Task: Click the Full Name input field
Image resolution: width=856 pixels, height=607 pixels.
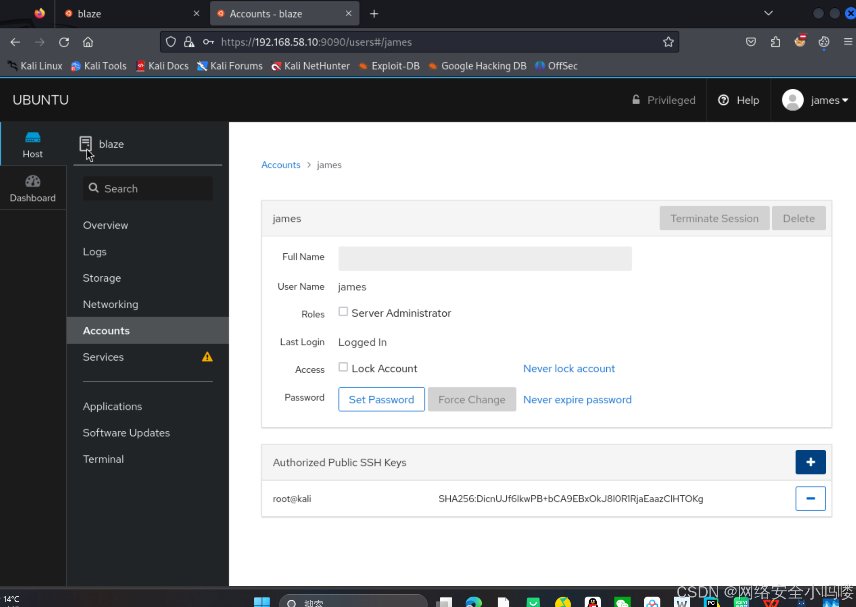Action: 485,258
